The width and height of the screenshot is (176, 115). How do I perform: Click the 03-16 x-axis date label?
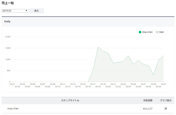(88, 87)
